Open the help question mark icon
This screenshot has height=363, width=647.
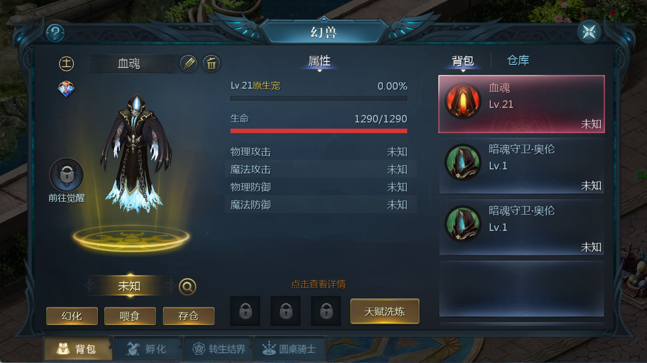[x=55, y=33]
